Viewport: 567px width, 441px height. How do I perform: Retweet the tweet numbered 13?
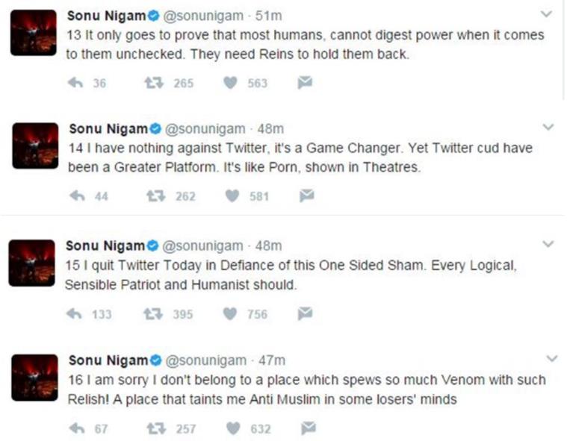click(154, 83)
